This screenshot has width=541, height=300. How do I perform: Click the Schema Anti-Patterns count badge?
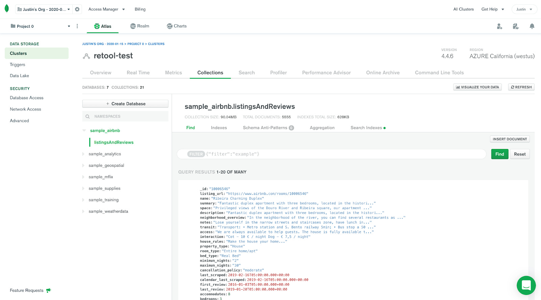[291, 128]
